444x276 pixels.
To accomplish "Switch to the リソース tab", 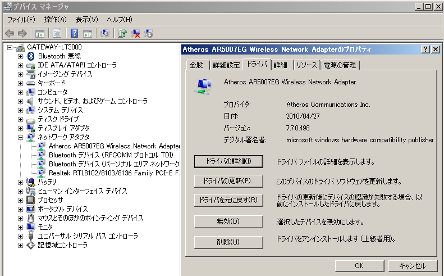I will 306,65.
